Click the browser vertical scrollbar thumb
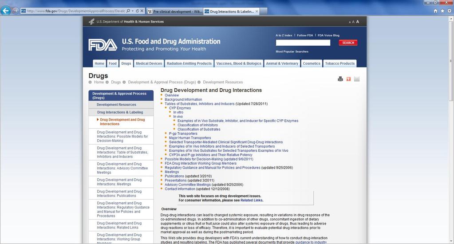This screenshot has height=244, width=454. tap(451, 60)
